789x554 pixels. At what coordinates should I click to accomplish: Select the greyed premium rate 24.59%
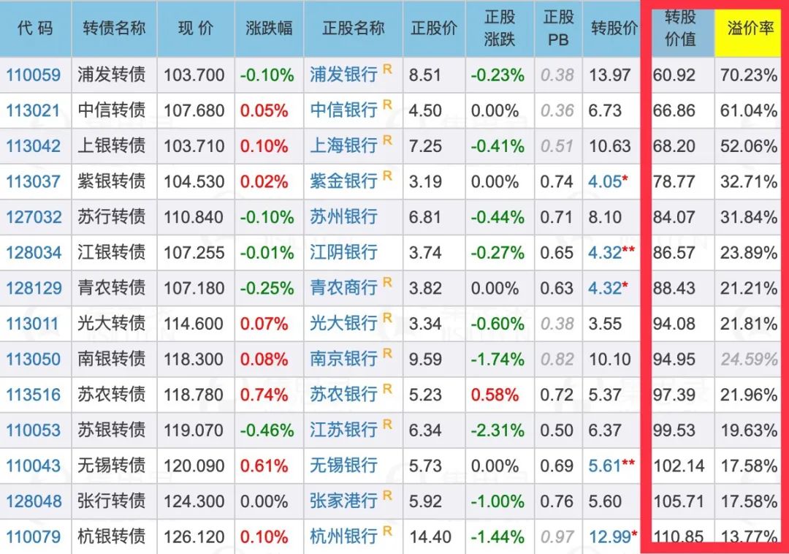[x=748, y=360]
